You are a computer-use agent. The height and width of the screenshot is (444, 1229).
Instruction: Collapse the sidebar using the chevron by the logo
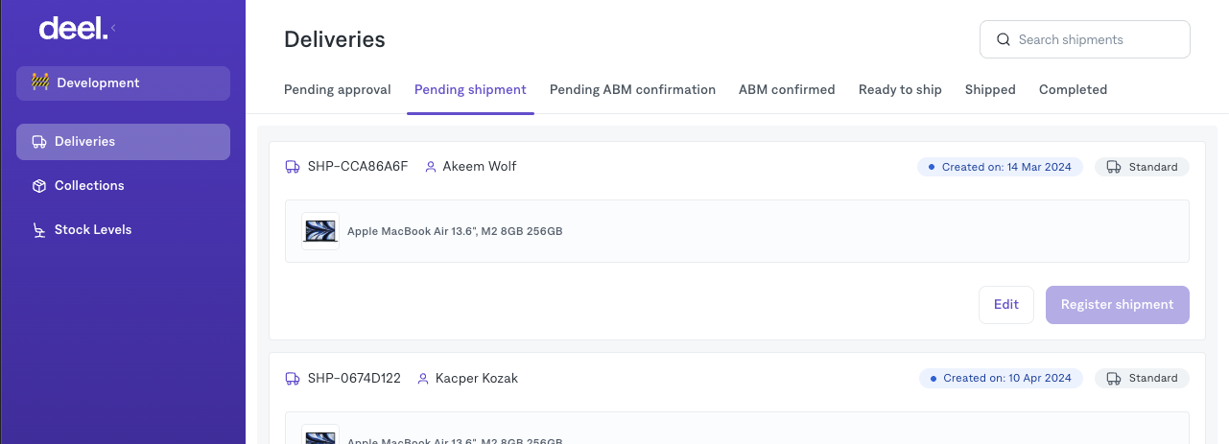tap(114, 28)
